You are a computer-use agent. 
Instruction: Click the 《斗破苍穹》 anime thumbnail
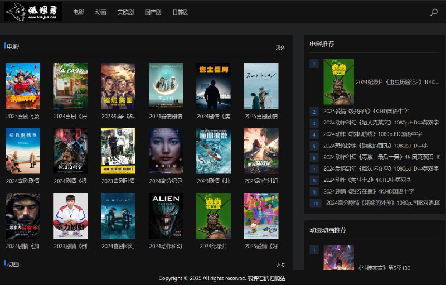pyautogui.click(x=338, y=257)
